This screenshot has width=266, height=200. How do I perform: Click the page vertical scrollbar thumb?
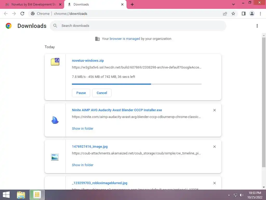pos(264,102)
